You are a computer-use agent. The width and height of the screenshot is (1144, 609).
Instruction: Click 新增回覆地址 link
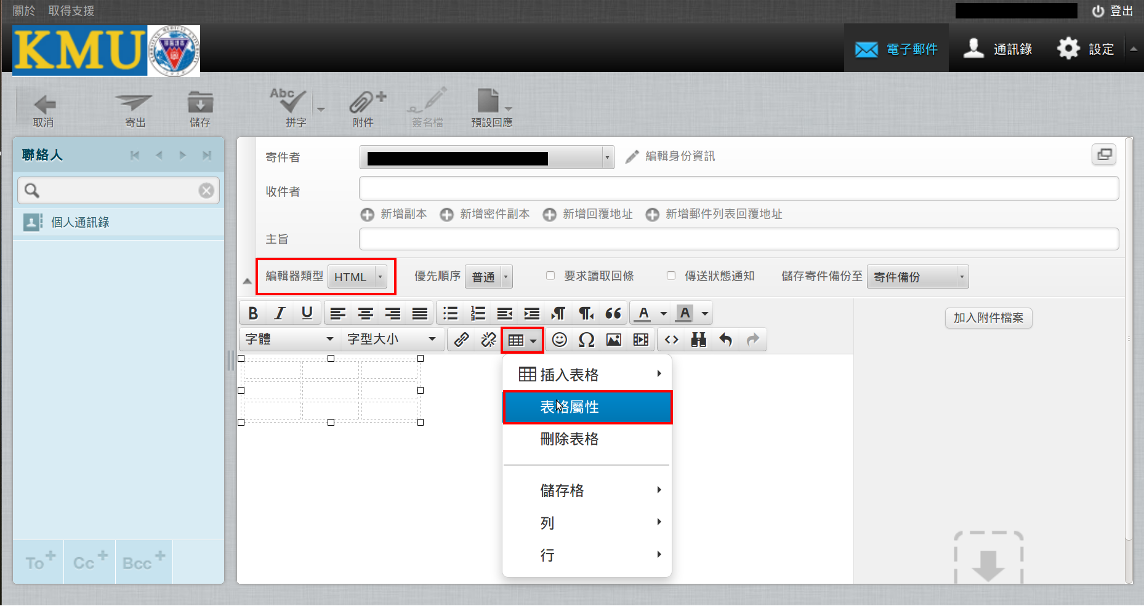point(588,214)
